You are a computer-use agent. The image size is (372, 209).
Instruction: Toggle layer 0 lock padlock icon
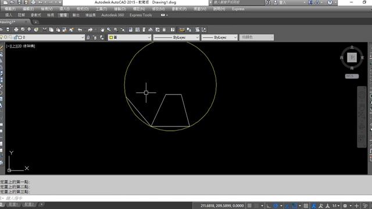tap(16, 37)
